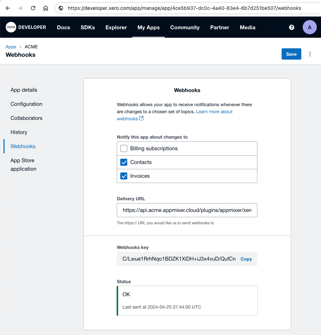Open the Docs menu in navigation

pos(63,27)
